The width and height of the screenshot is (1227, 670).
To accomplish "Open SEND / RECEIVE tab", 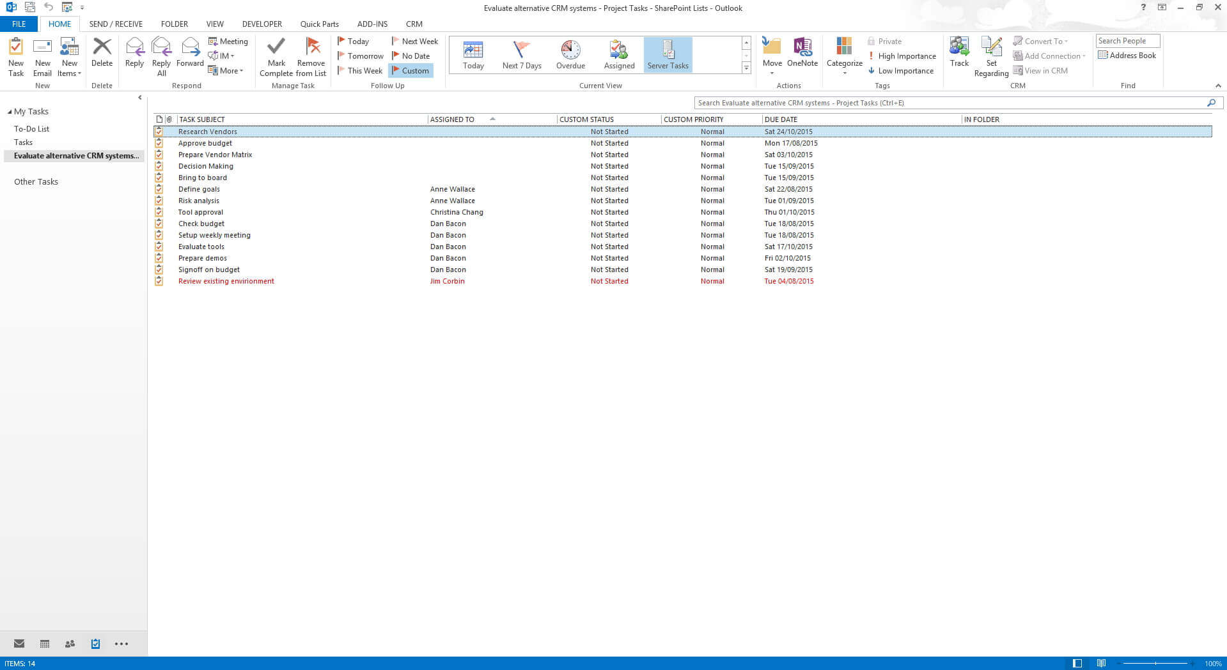I will pos(116,24).
